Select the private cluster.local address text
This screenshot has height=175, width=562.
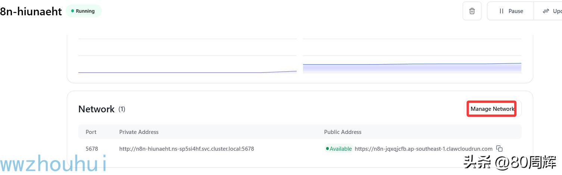187,149
